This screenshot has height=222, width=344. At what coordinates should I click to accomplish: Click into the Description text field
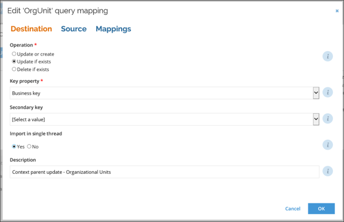pyautogui.click(x=164, y=172)
